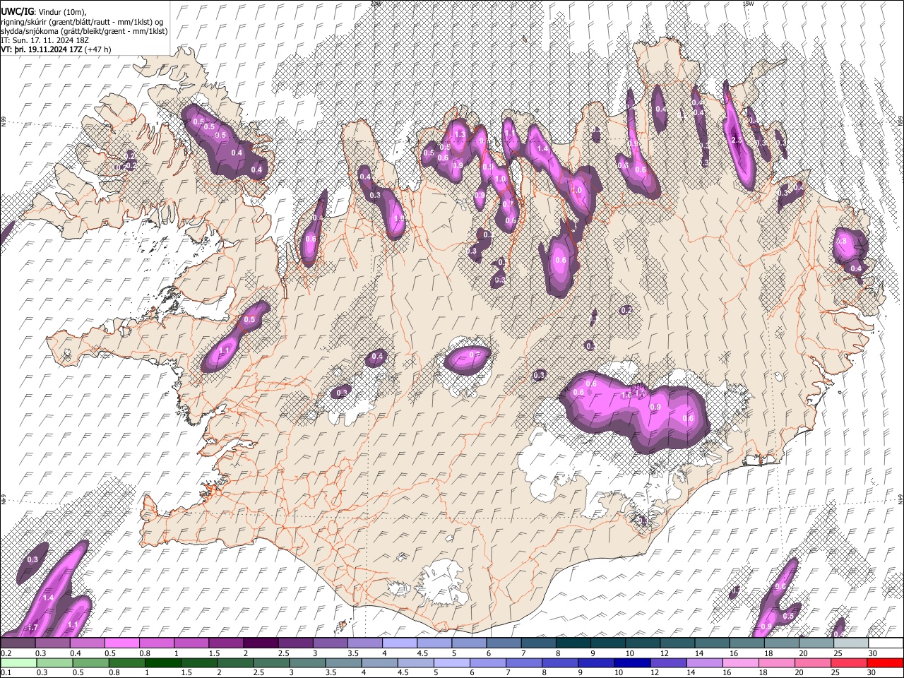Select upper legend swatch for 0.4 to 0.5
Viewport: 904px width, 678px height.
point(87,643)
